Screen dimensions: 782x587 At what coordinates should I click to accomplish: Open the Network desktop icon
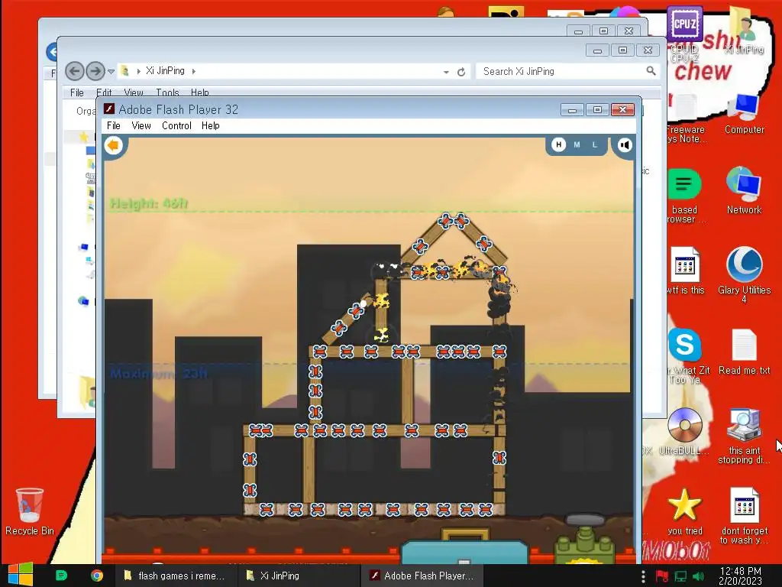click(744, 191)
